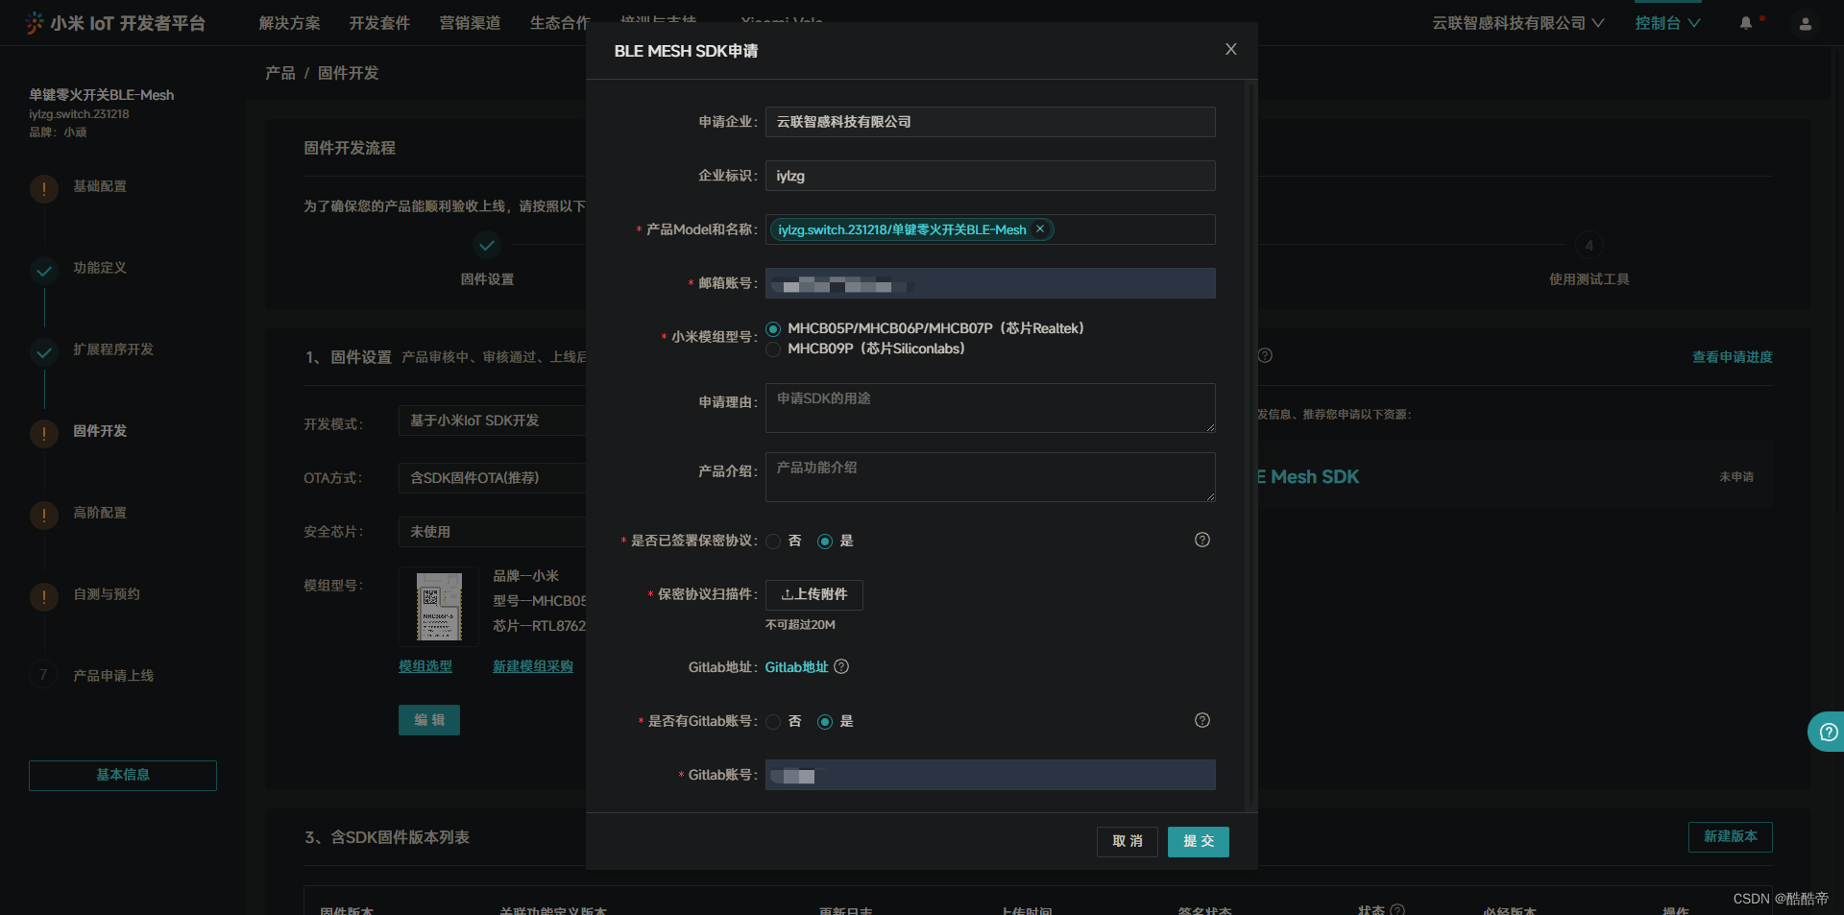The width and height of the screenshot is (1844, 915).
Task: Go to 产品申请上线 sidebar step
Action: coord(113,676)
